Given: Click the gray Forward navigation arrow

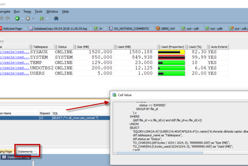Looking at the screenshot, I should pyautogui.click(x=28, y=18).
